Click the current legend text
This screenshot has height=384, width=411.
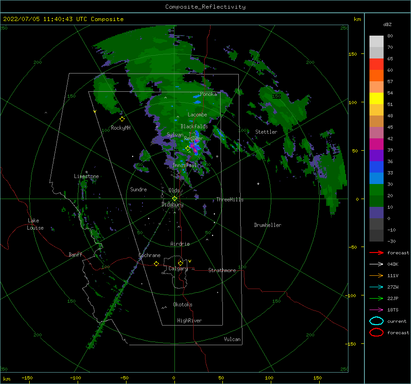(397, 321)
